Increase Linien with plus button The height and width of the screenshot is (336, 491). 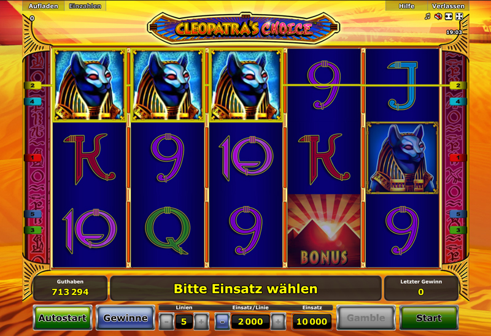(x=201, y=322)
